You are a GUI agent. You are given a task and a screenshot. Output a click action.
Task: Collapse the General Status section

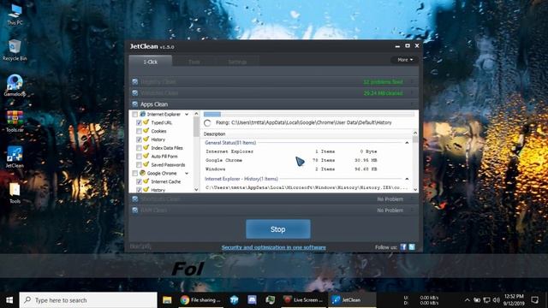coord(407,143)
